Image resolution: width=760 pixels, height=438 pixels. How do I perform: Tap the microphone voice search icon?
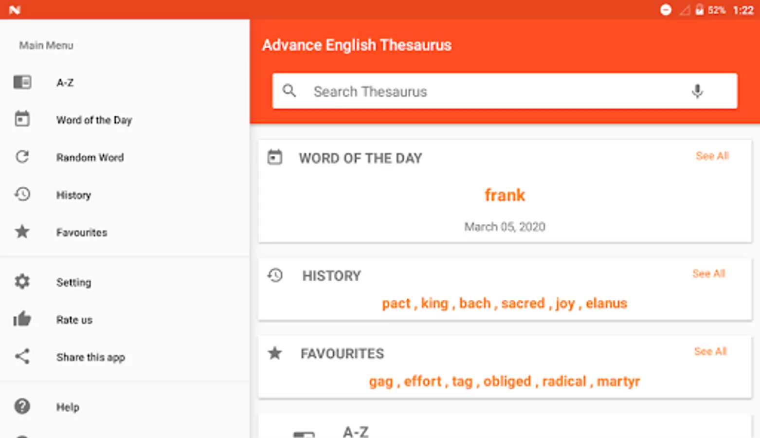pos(697,91)
